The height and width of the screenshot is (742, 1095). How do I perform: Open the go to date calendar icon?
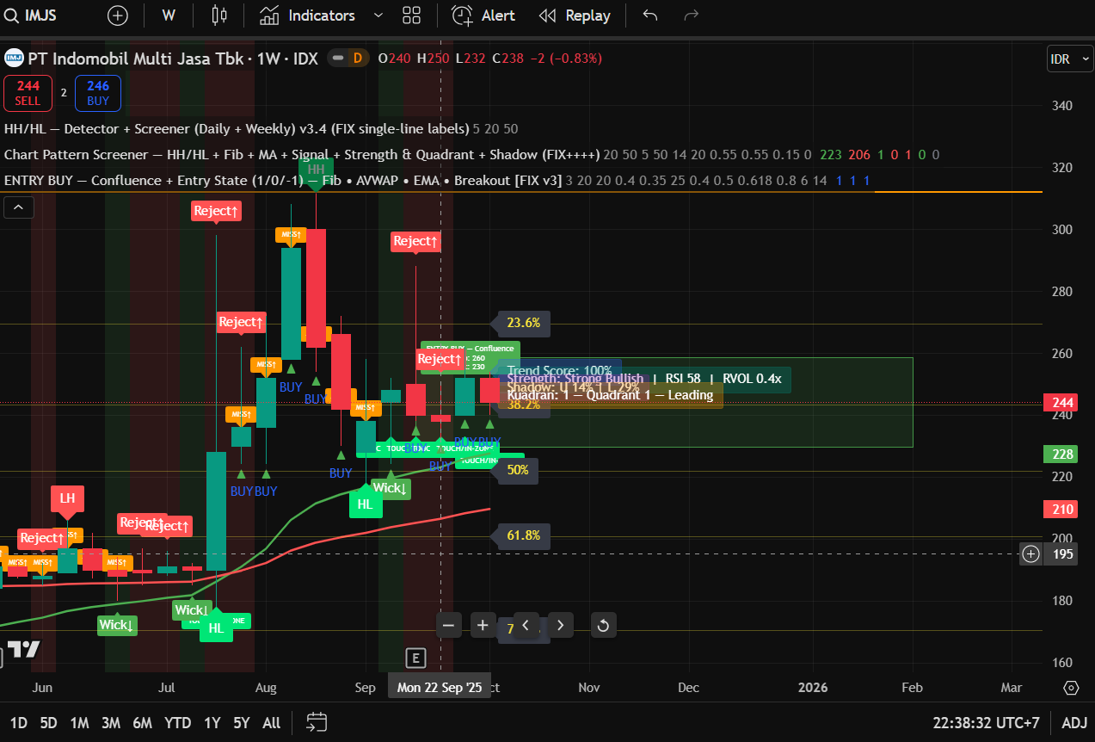(316, 722)
